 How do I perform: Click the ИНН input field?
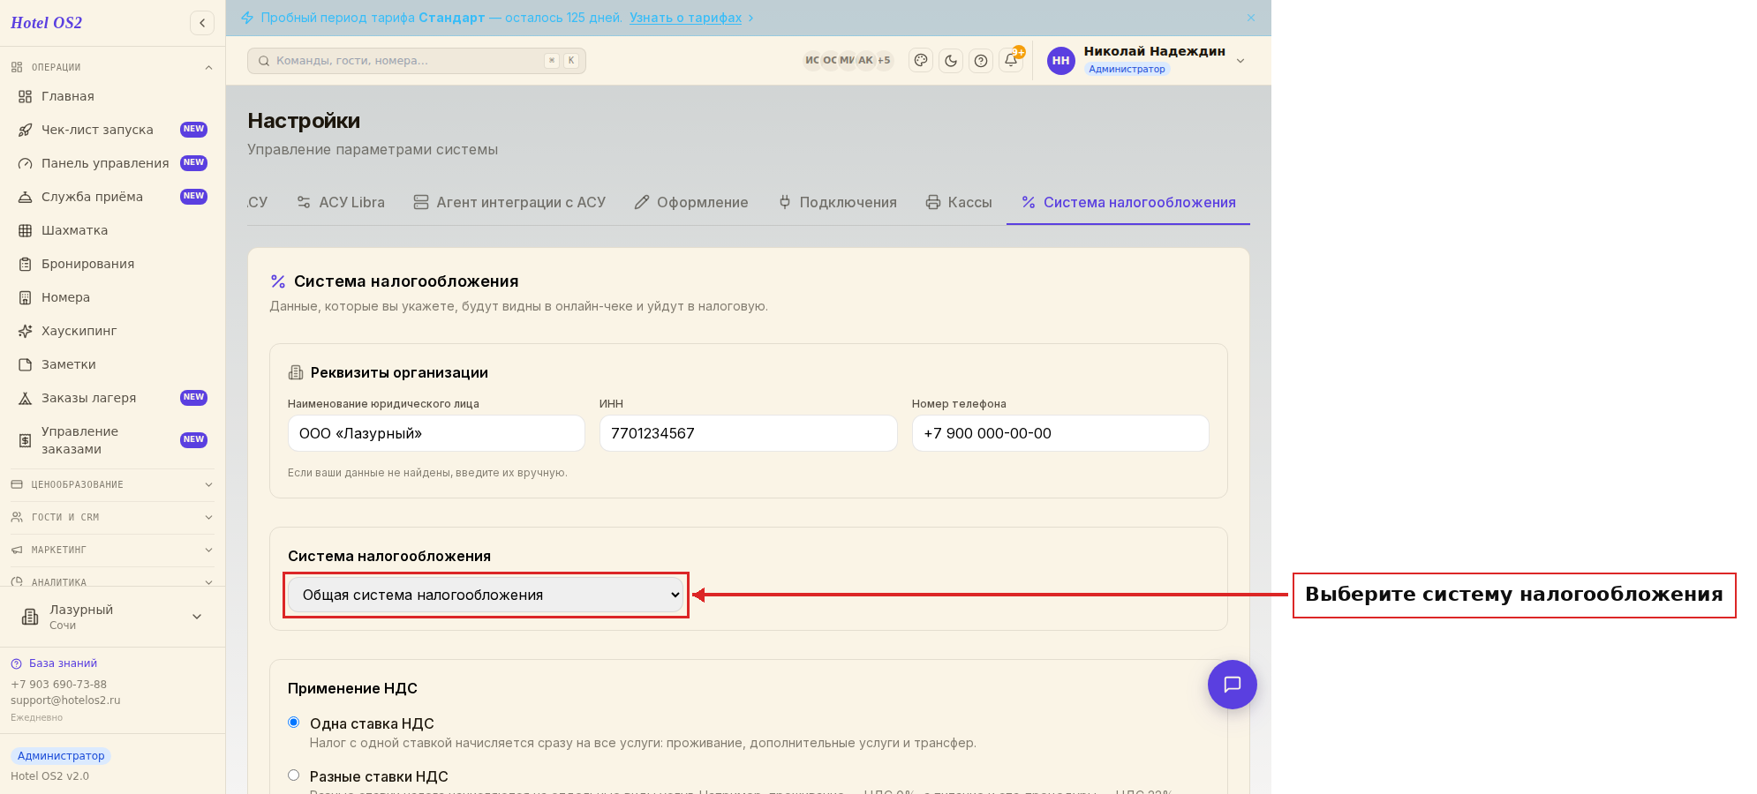tap(749, 433)
